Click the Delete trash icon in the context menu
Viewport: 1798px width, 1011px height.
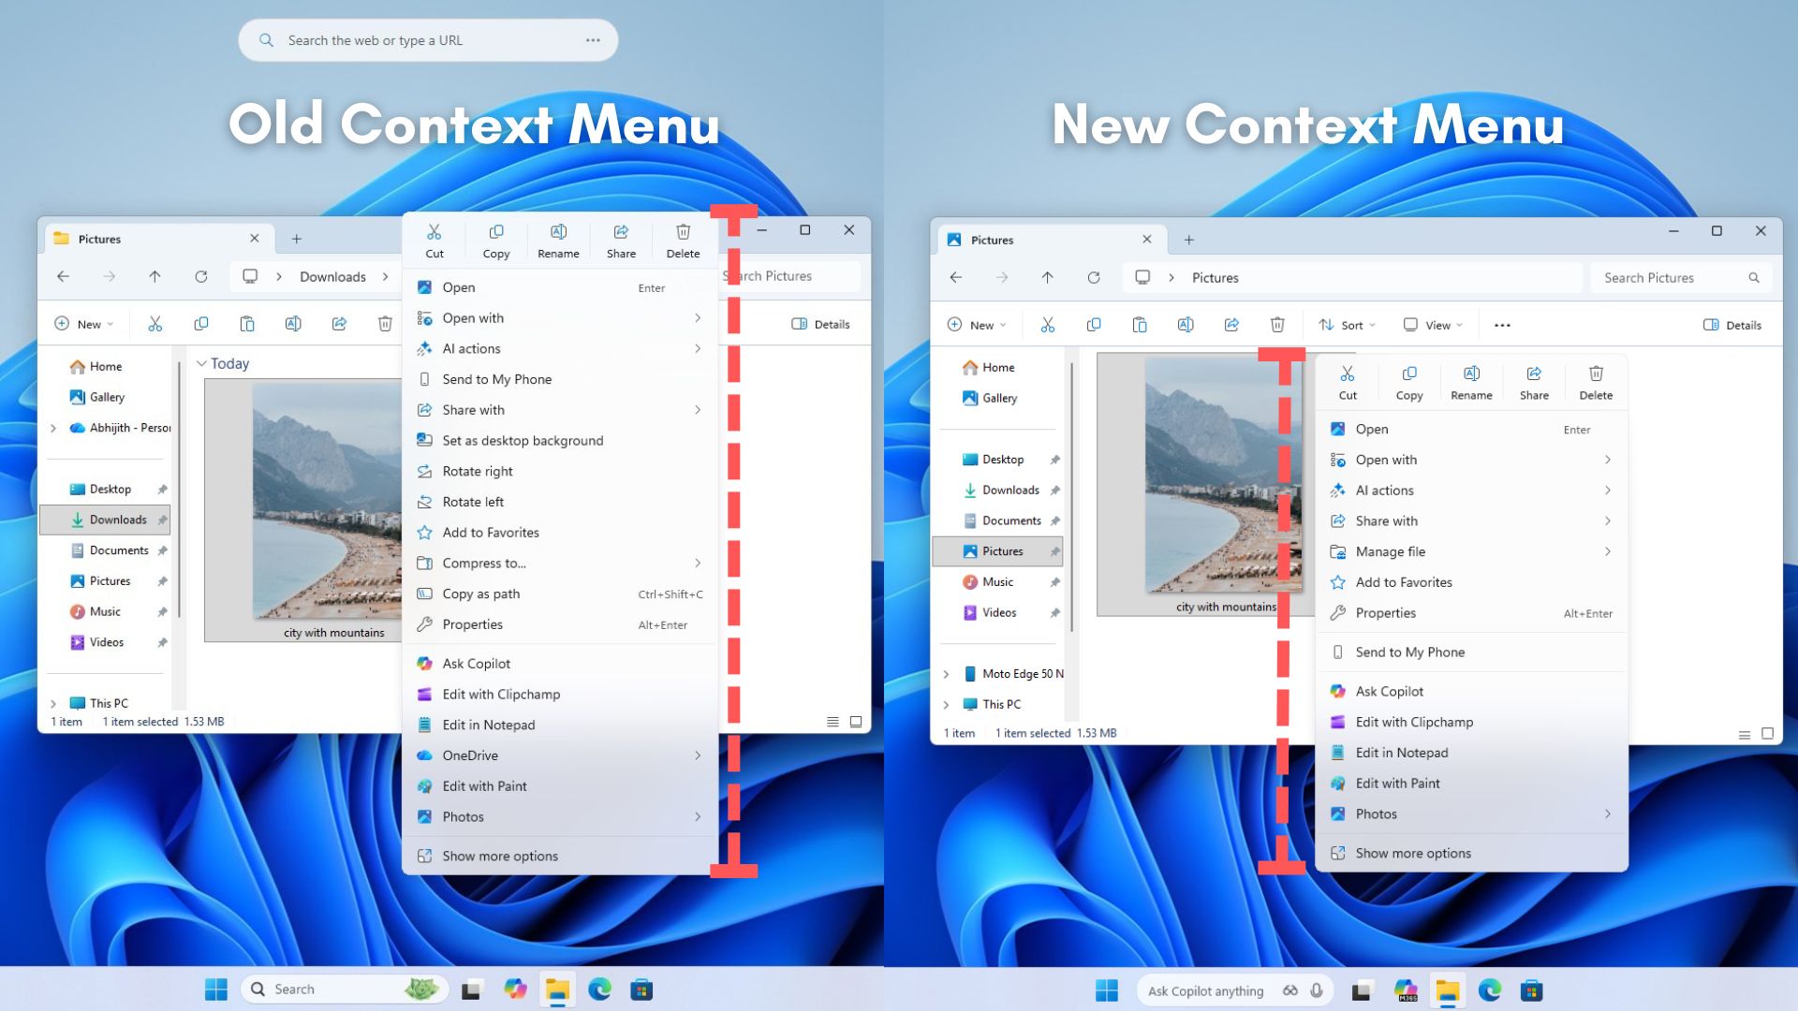point(683,239)
